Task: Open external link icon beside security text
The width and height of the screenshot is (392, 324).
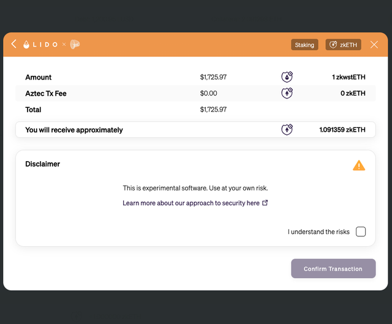Action: coord(265,203)
